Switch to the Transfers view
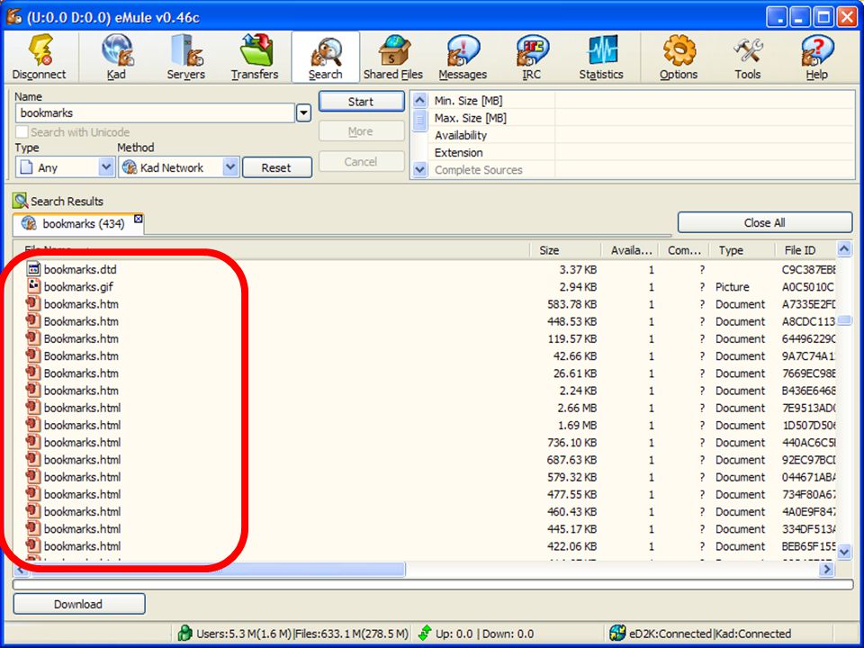Screen dimensions: 864x648 pyautogui.click(x=255, y=58)
